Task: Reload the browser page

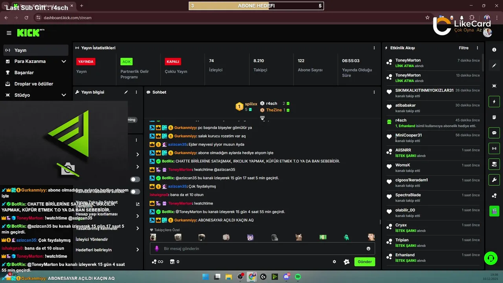Action: coord(26,18)
